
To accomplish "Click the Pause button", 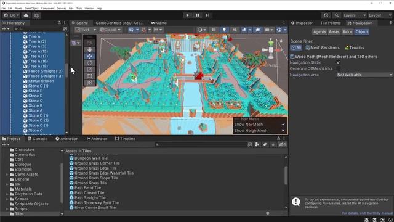I will click(x=198, y=15).
